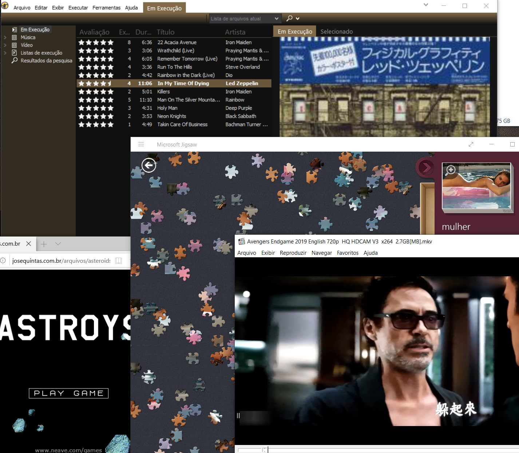Screen dimensions: 519x453
Task: Select the song "Run To The Hills"
Action: point(175,67)
